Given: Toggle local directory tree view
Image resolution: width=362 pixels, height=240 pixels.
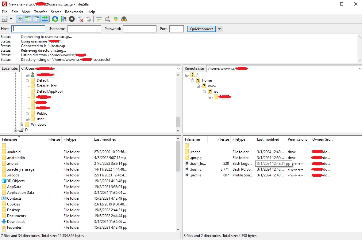Looking at the screenshot, I should [x=28, y=19].
